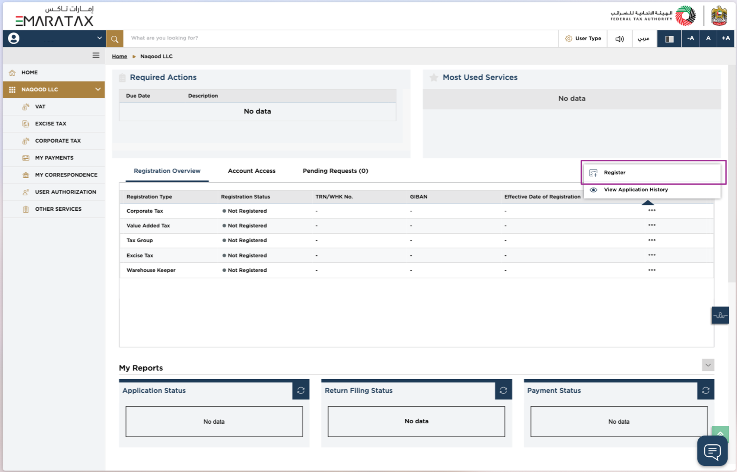Select Register from the context menu
The width and height of the screenshot is (737, 472).
click(615, 172)
